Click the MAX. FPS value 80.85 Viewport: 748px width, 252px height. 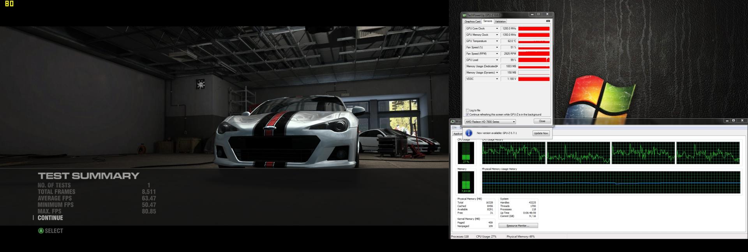tap(149, 212)
